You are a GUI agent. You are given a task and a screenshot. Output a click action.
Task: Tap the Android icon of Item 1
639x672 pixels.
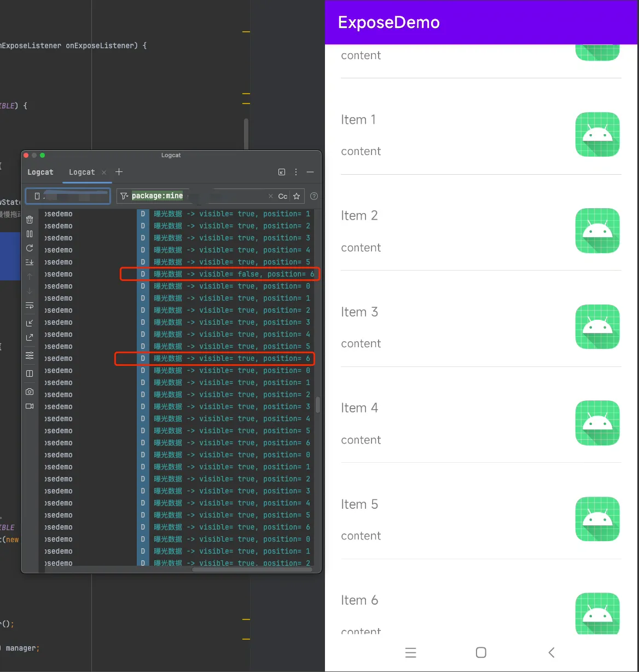[x=597, y=135]
